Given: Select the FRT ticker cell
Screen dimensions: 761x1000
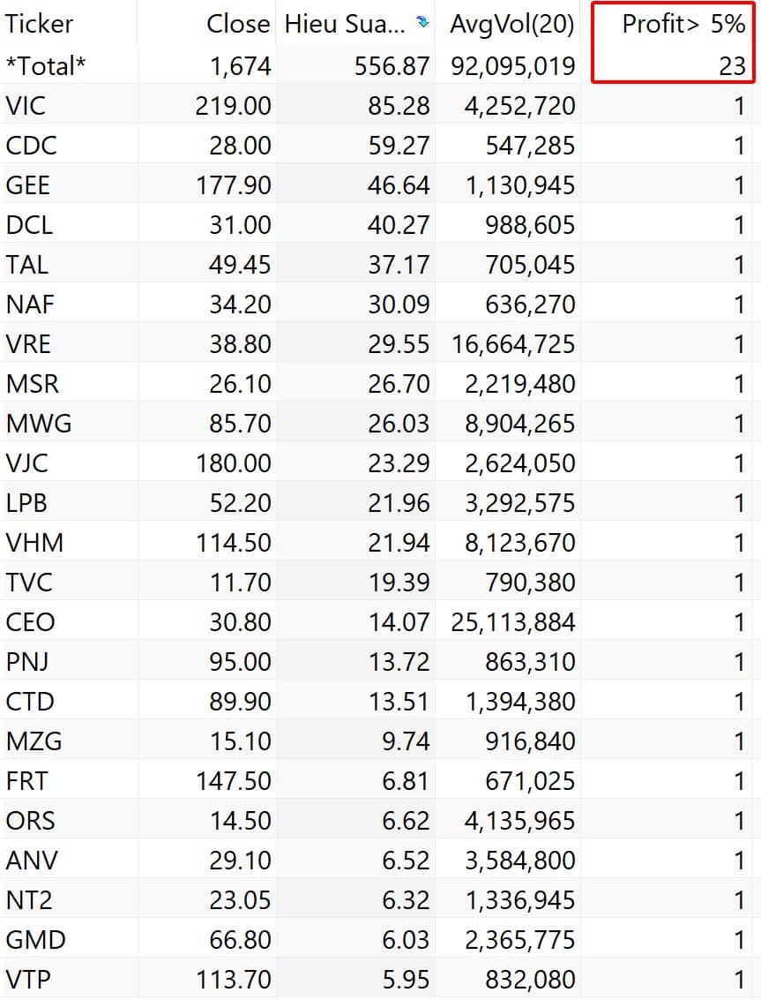Looking at the screenshot, I should (x=26, y=781).
